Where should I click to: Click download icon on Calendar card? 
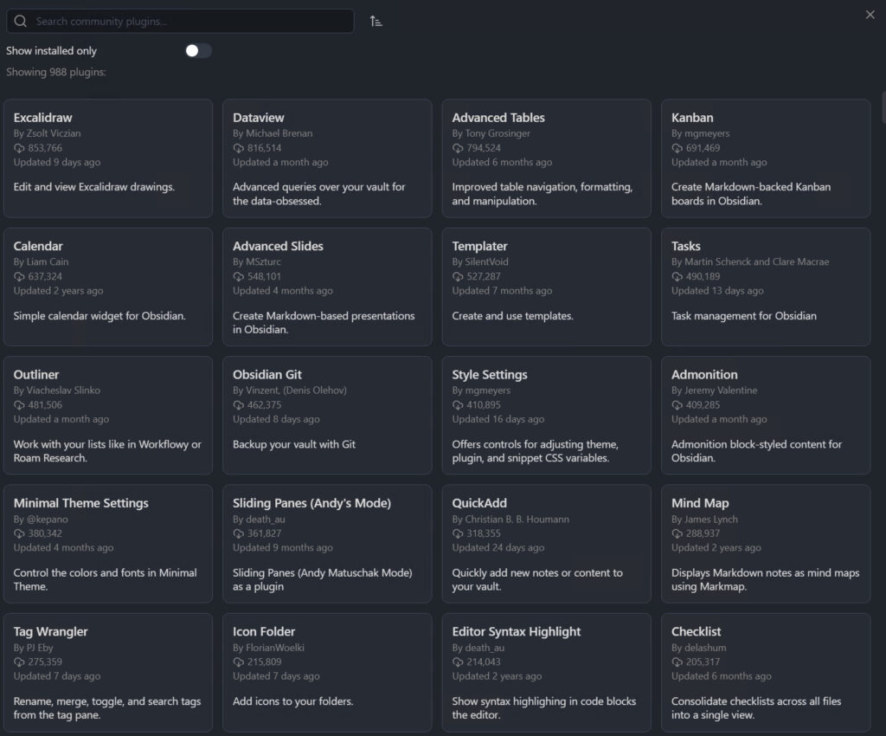coord(19,276)
